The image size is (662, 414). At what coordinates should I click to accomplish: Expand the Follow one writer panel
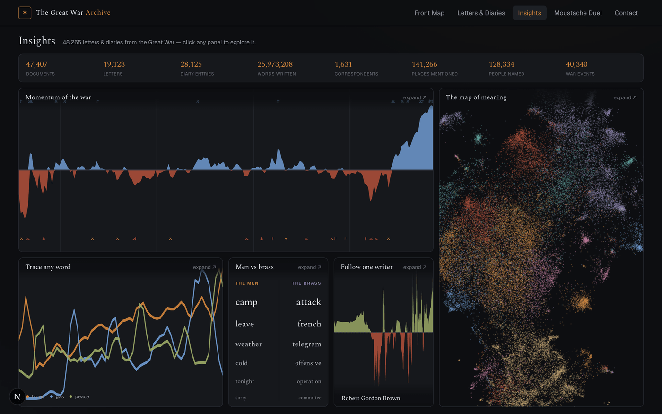tap(415, 267)
